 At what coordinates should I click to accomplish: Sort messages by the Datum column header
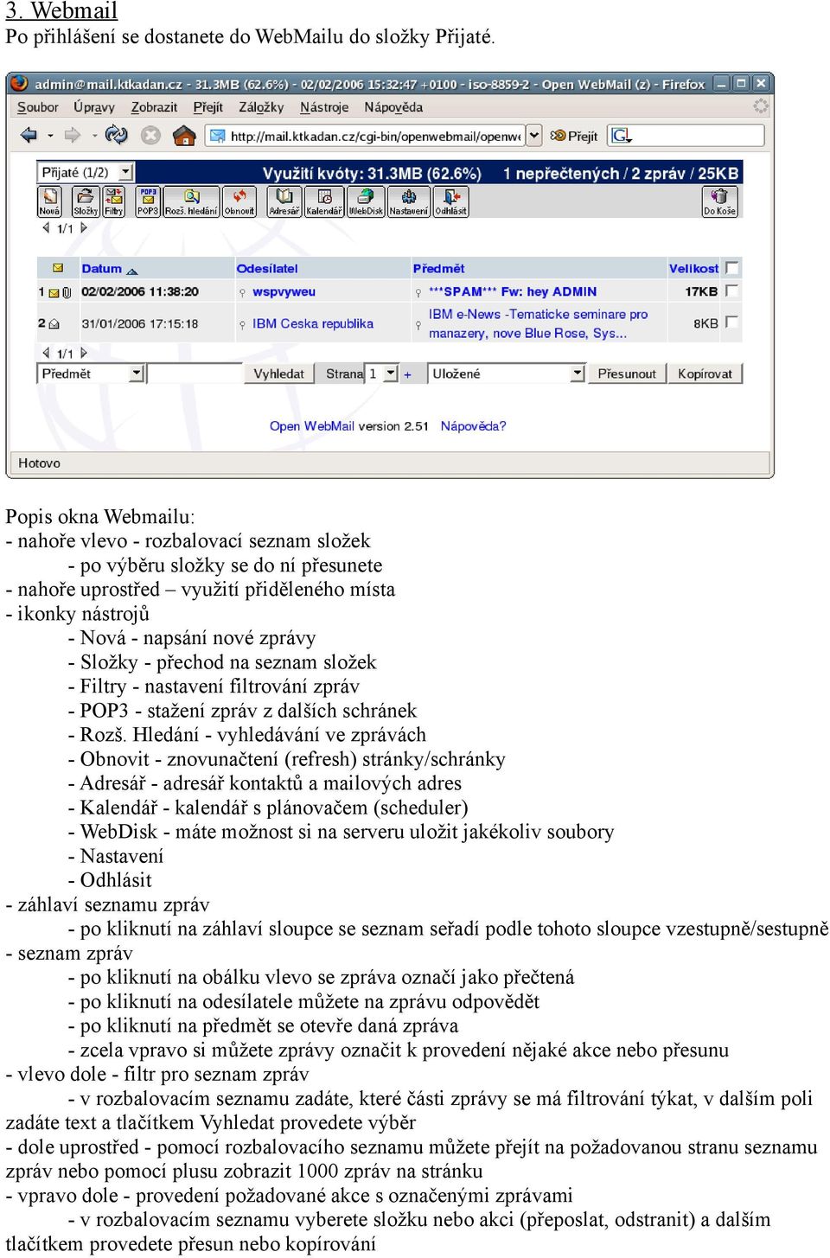pos(101,268)
